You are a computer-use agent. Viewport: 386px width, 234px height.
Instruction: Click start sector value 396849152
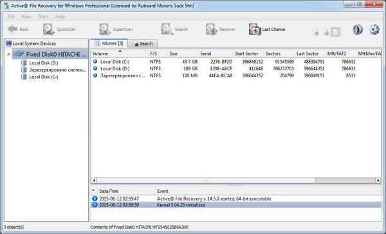pos(252,62)
